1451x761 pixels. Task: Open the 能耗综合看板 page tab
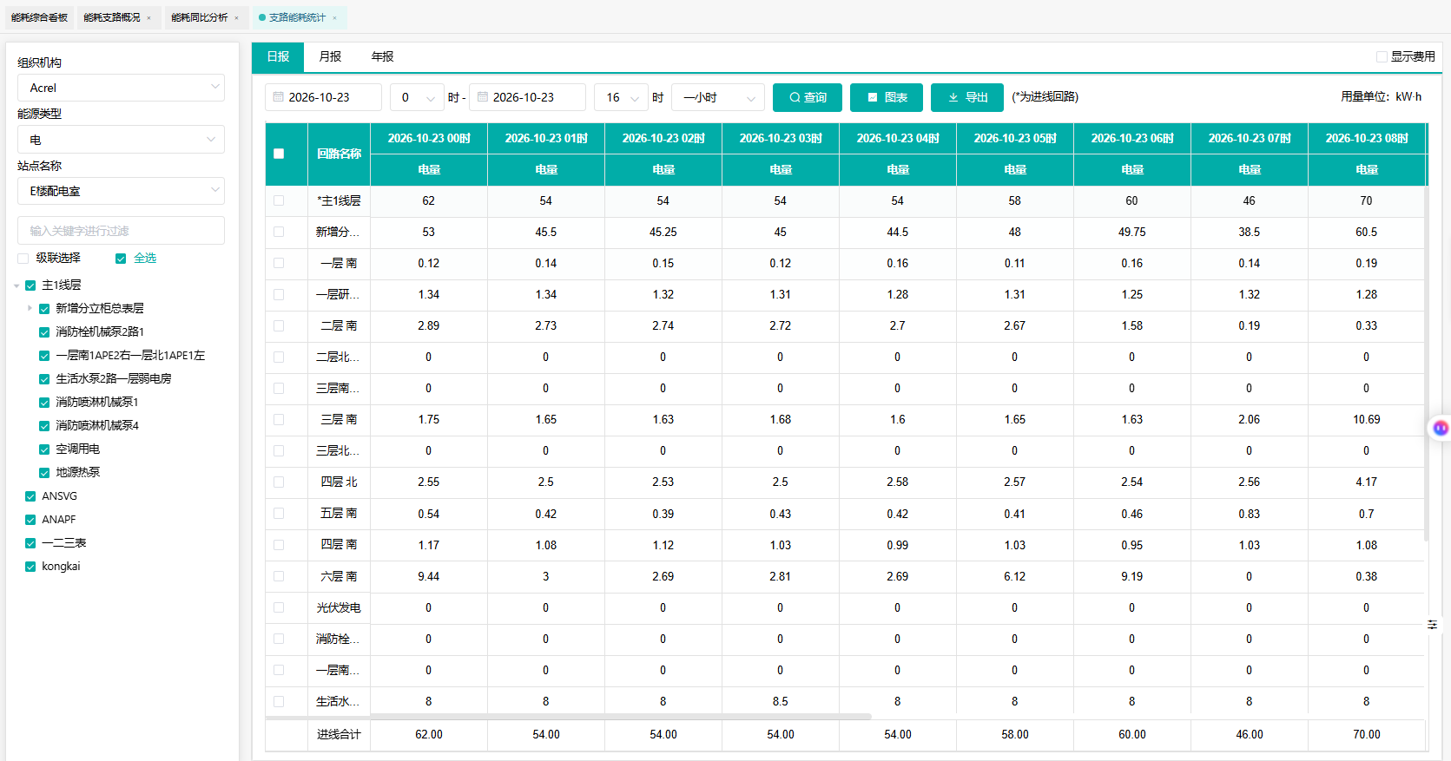(x=39, y=17)
